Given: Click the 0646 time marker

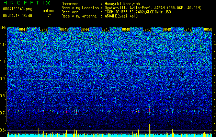Looking at the screenshot, I should [x=126, y=29].
